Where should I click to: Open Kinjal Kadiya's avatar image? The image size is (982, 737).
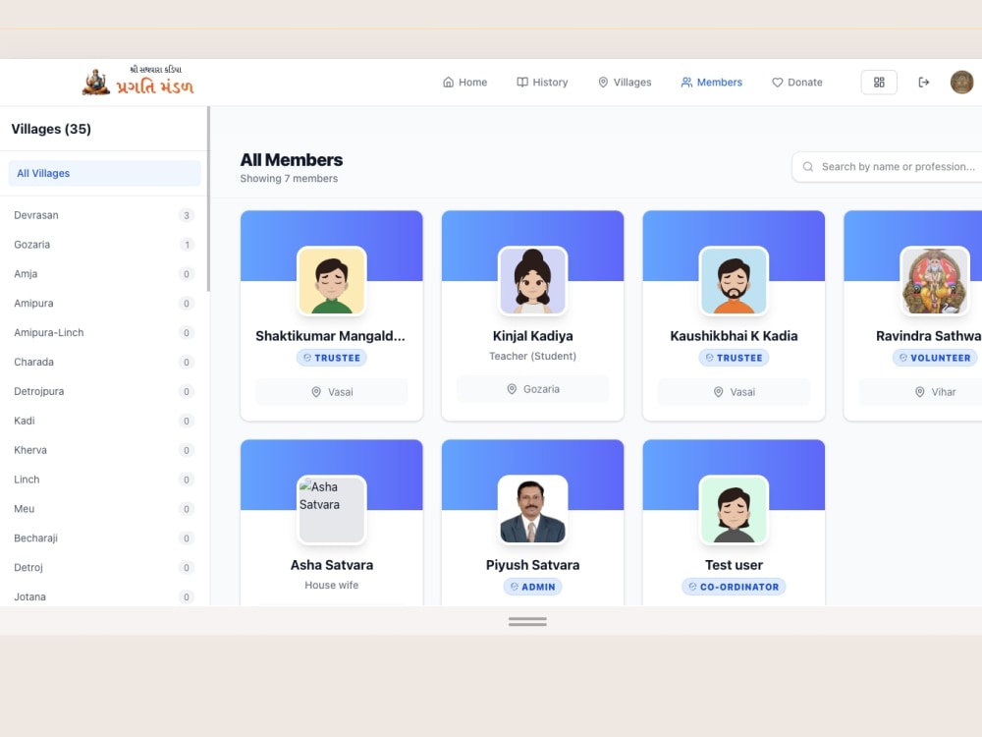(x=533, y=281)
